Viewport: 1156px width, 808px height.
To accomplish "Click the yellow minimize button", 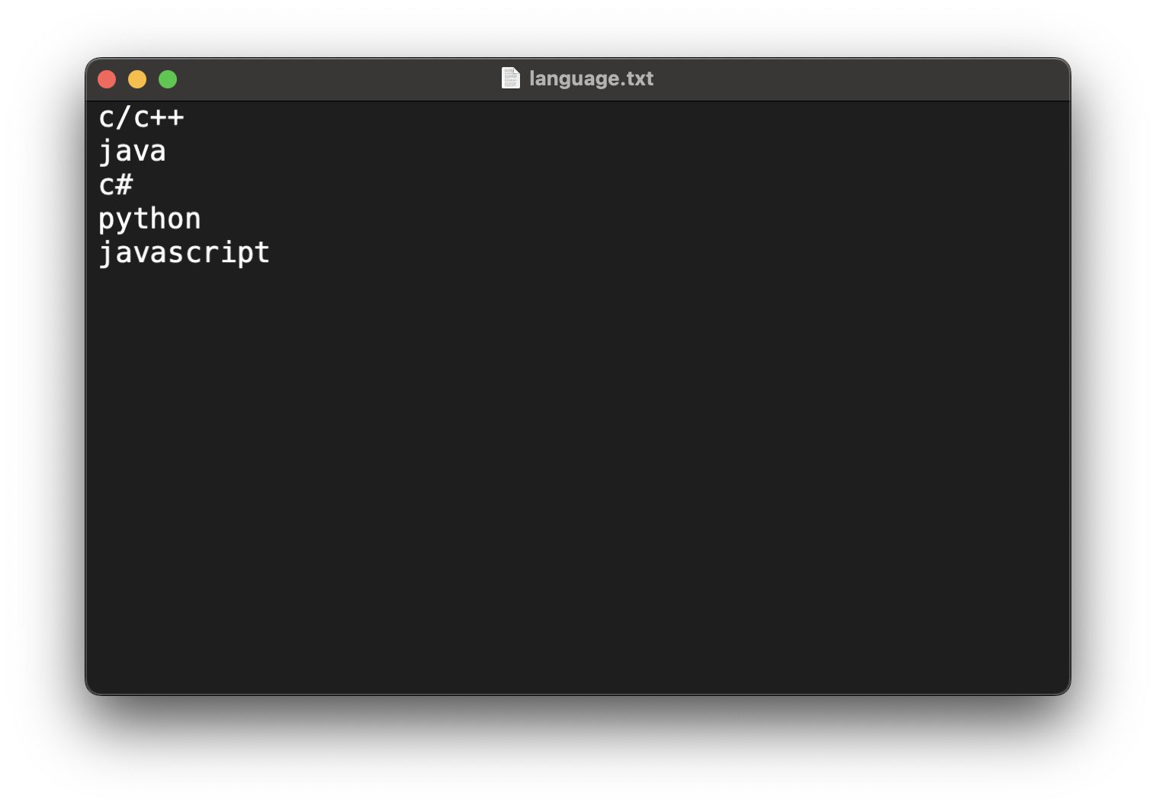I will [x=137, y=79].
